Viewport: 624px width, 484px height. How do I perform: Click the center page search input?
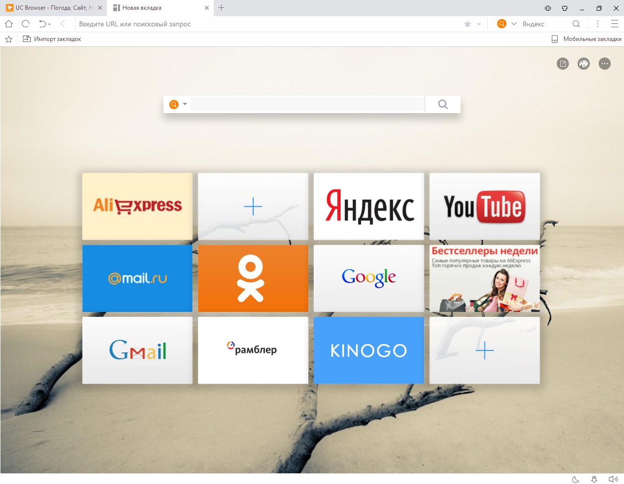307,104
